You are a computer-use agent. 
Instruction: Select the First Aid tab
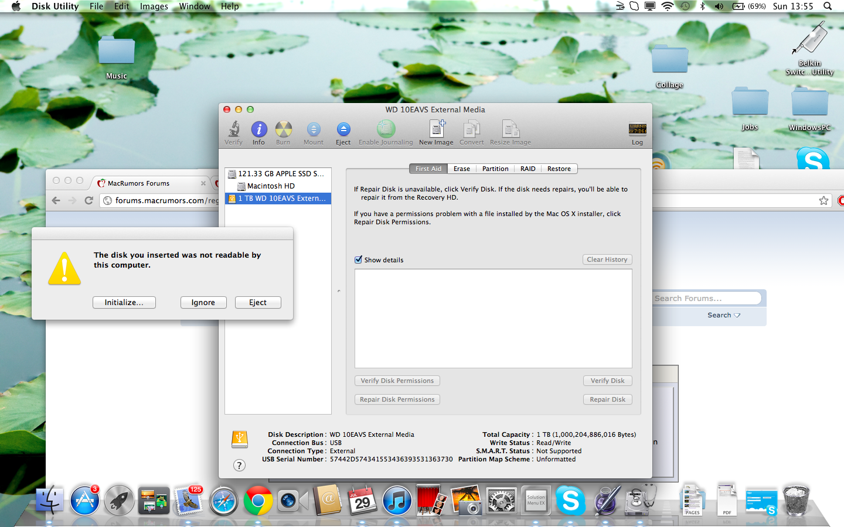(428, 169)
